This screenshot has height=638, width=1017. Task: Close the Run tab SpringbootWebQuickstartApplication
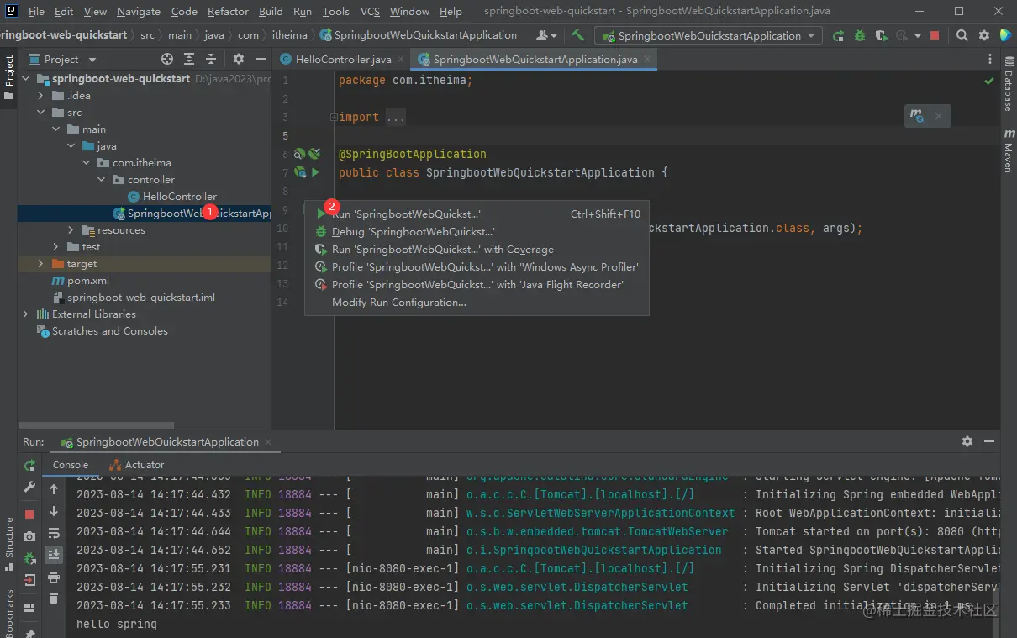point(268,442)
